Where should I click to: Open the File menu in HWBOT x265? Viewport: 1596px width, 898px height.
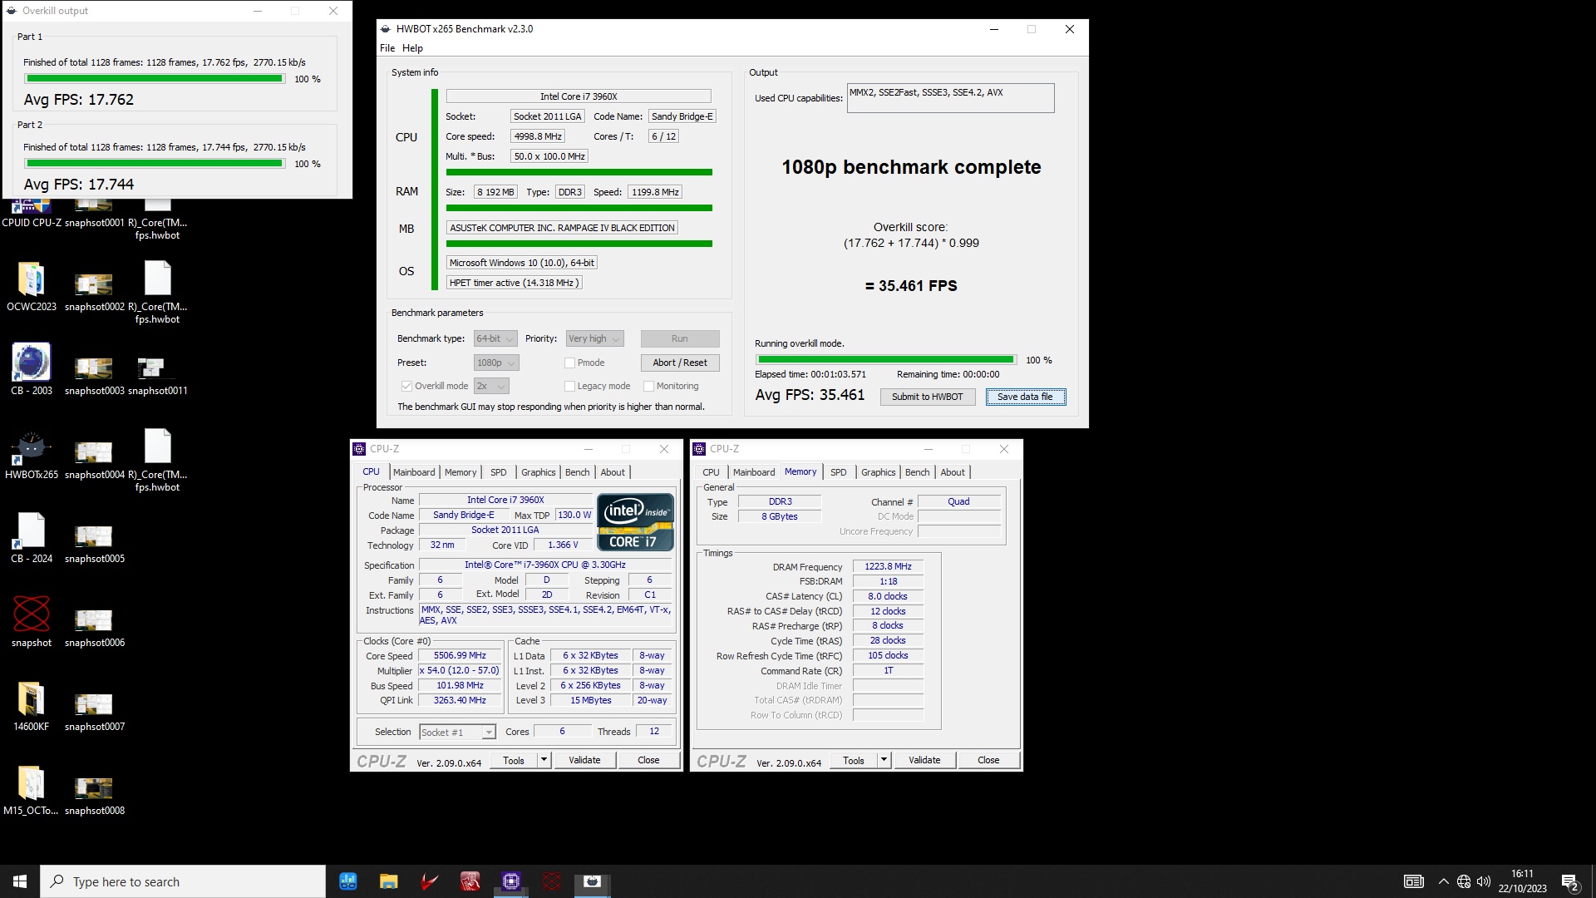(x=387, y=48)
